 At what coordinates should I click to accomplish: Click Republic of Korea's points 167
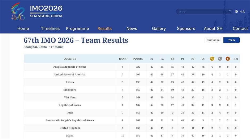138,105
